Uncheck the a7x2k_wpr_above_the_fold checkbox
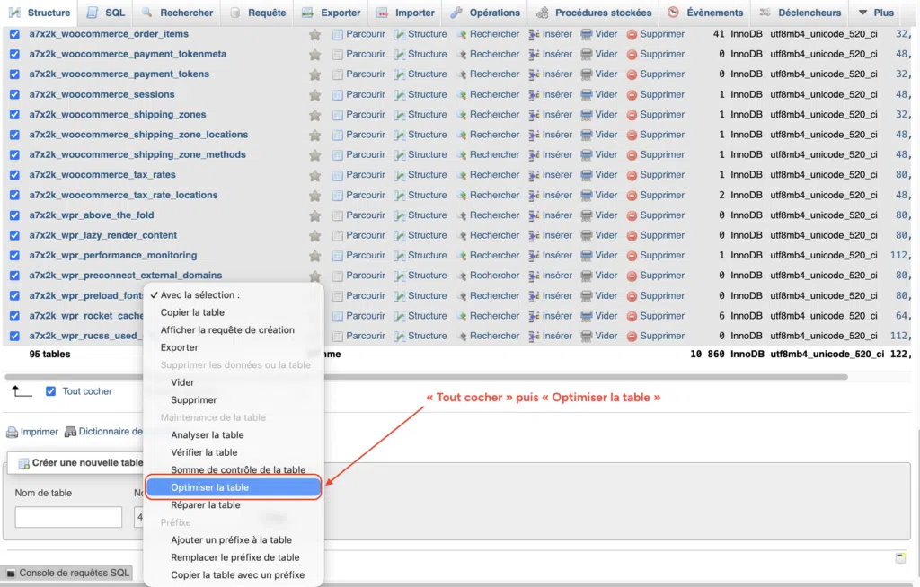This screenshot has height=587, width=920. click(x=14, y=215)
